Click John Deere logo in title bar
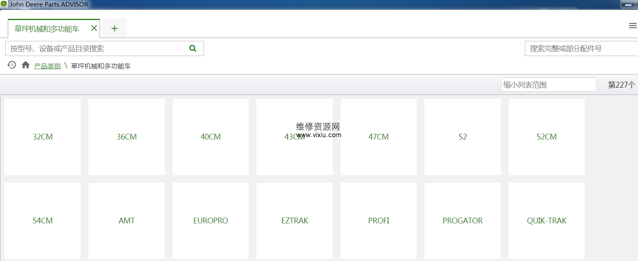The image size is (638, 261). (x=4, y=4)
